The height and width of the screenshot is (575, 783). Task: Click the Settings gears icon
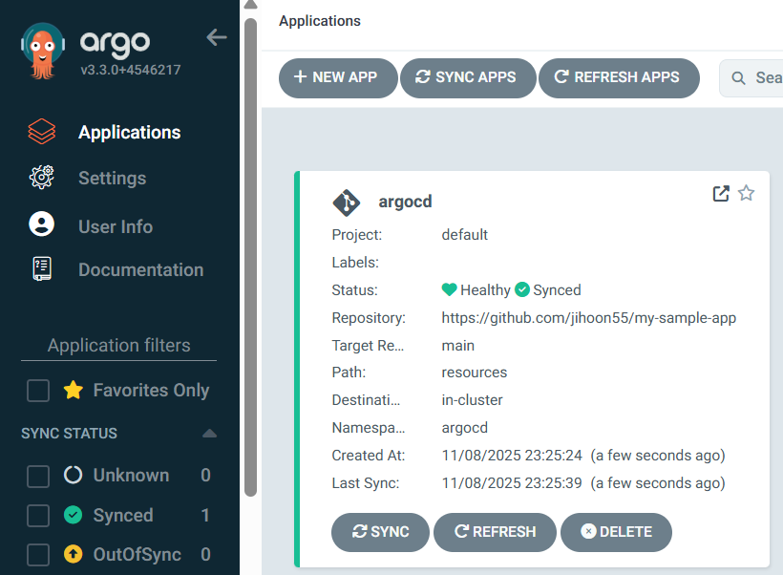click(41, 177)
